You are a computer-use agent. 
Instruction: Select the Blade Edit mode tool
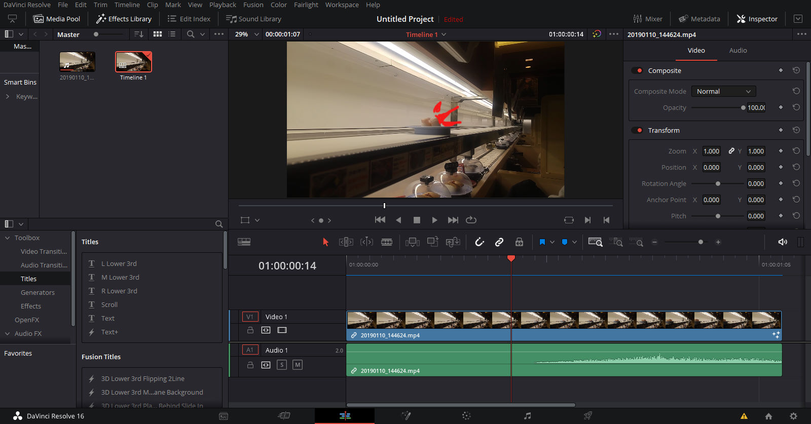point(387,242)
